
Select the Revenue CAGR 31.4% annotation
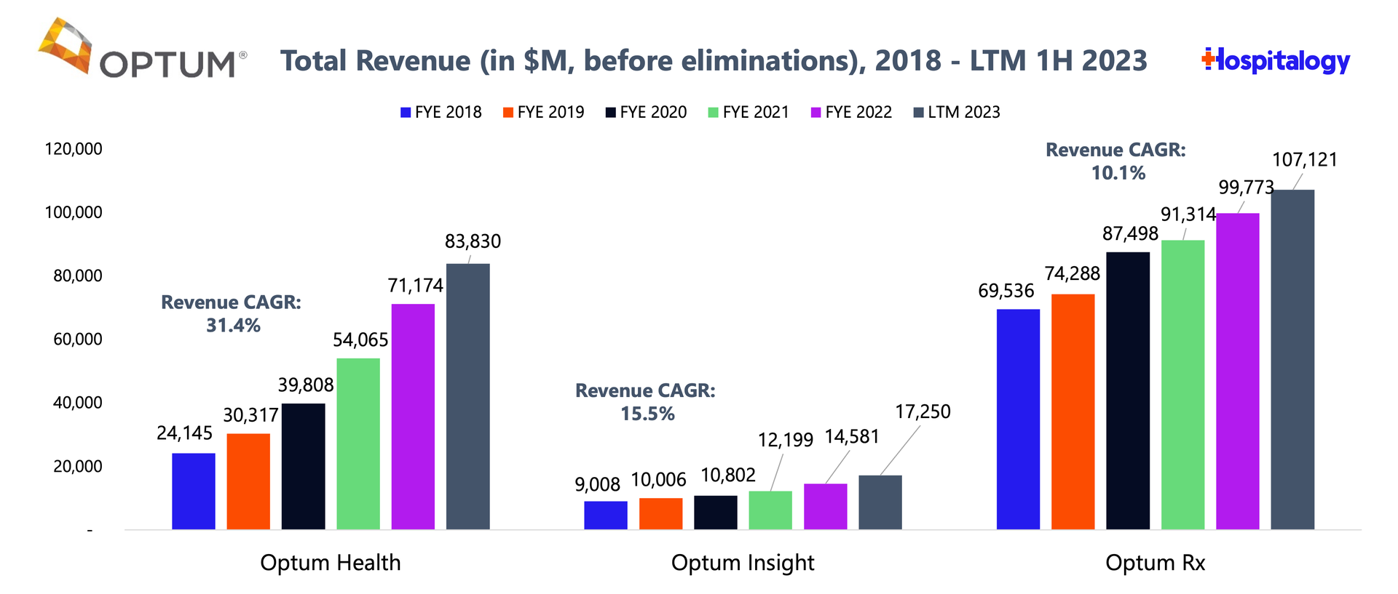click(232, 313)
